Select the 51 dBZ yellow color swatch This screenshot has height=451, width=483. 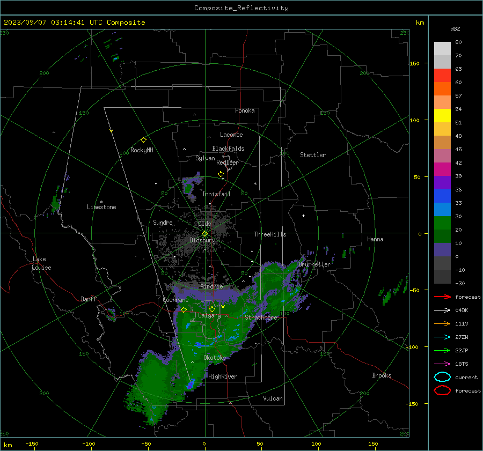click(x=442, y=115)
